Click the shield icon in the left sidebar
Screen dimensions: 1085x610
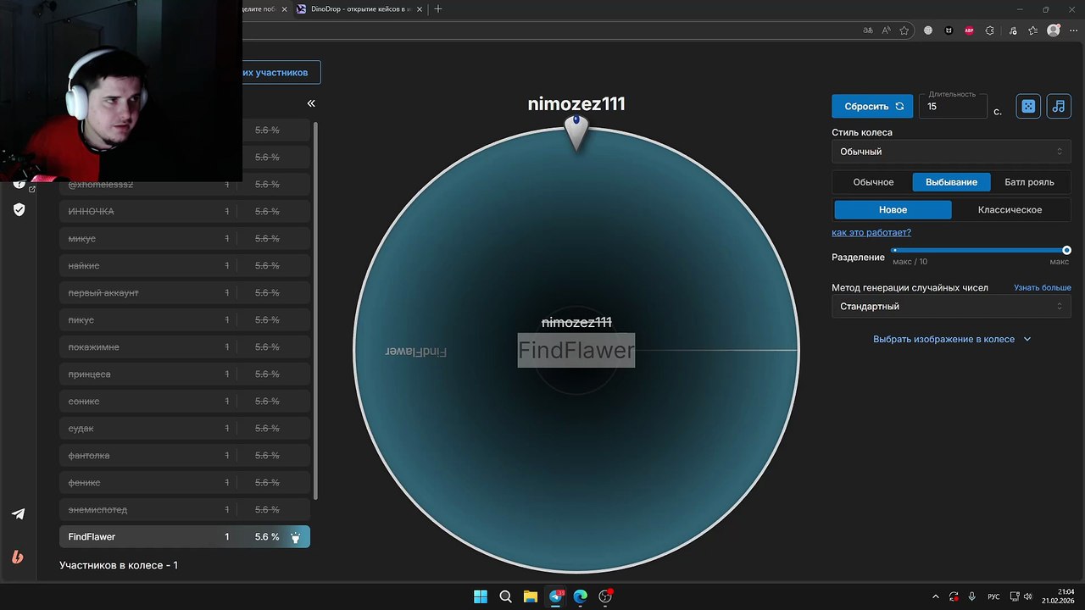coord(19,209)
